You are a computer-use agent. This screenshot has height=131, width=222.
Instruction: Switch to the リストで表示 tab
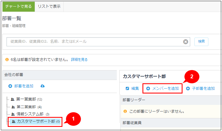(49, 6)
